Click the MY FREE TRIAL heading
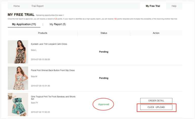 (x=21, y=15)
